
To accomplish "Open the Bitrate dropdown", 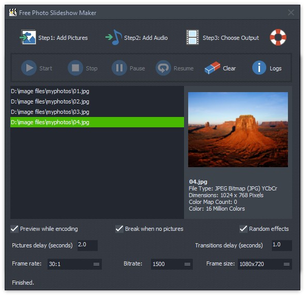I will [172, 264].
